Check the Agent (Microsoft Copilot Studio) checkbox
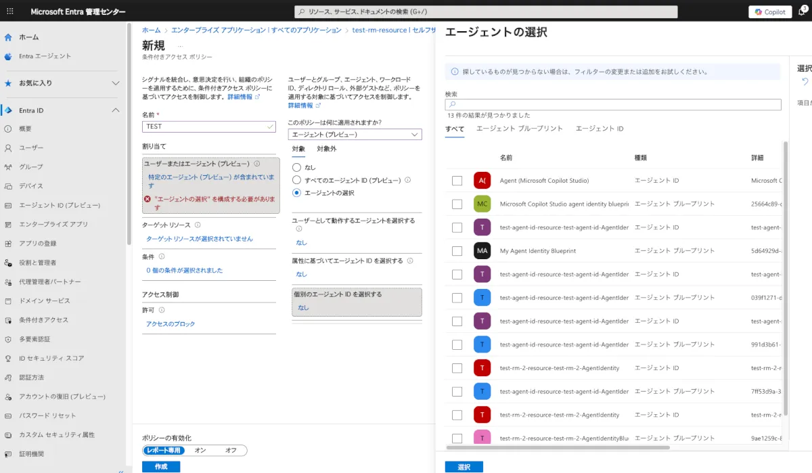The width and height of the screenshot is (812, 473). click(x=457, y=181)
